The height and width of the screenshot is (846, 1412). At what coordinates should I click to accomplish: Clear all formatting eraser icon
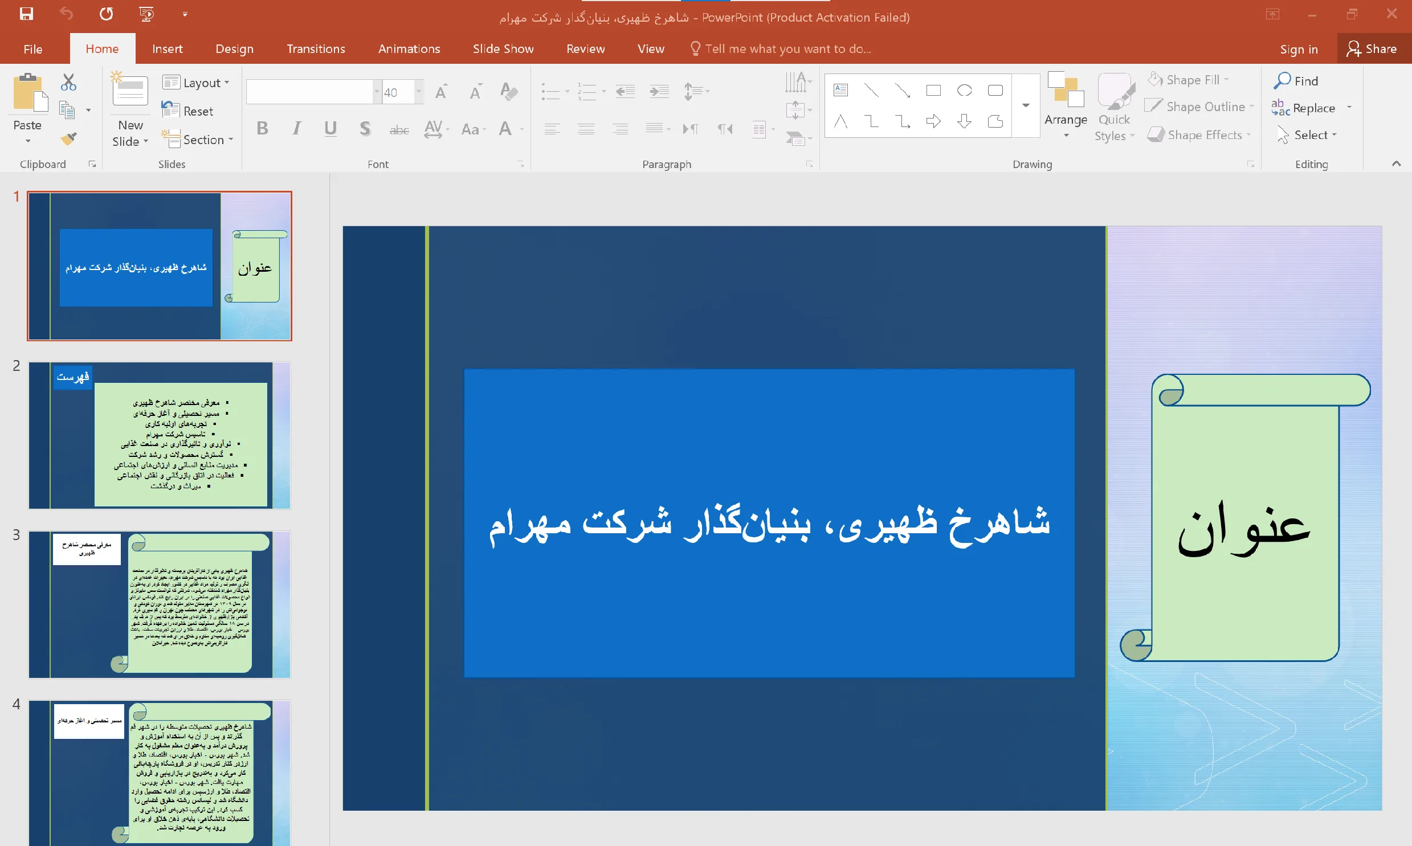click(x=508, y=92)
